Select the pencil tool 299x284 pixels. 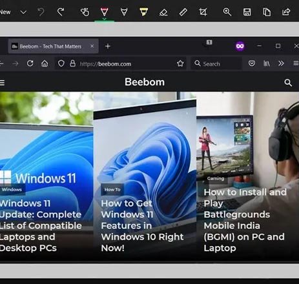124,12
